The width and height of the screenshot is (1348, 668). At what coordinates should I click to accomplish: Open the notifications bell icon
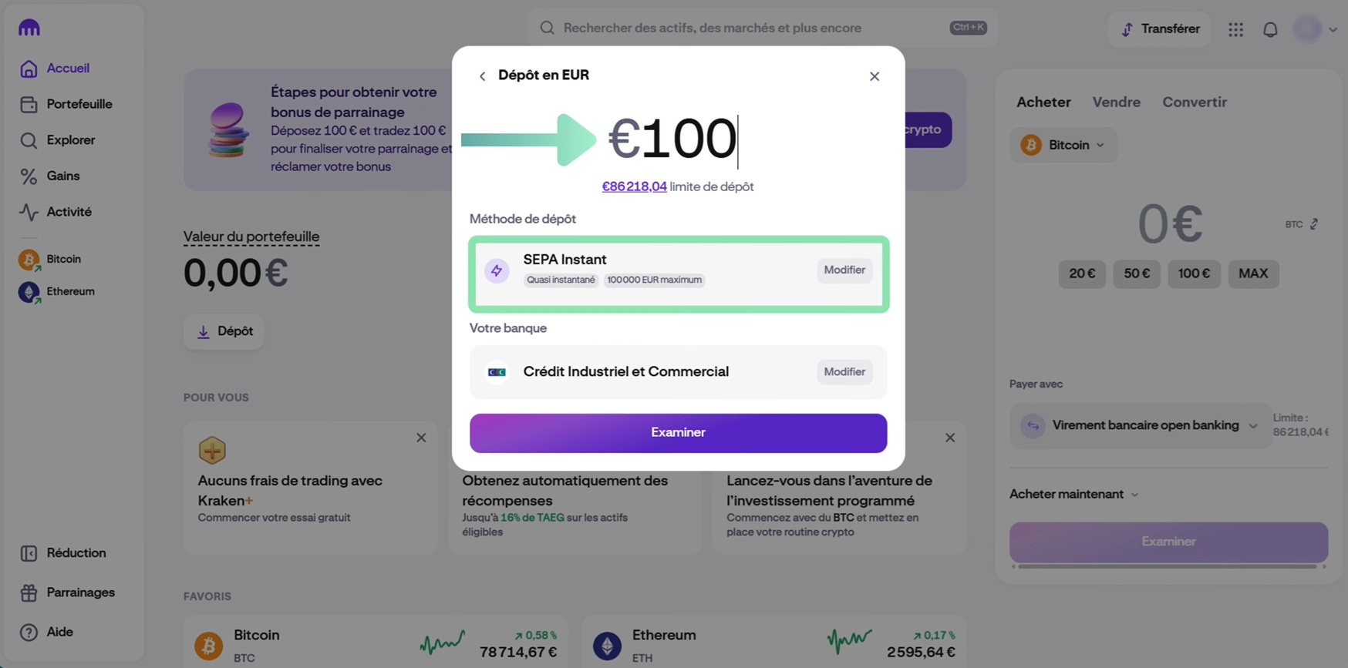(1271, 29)
